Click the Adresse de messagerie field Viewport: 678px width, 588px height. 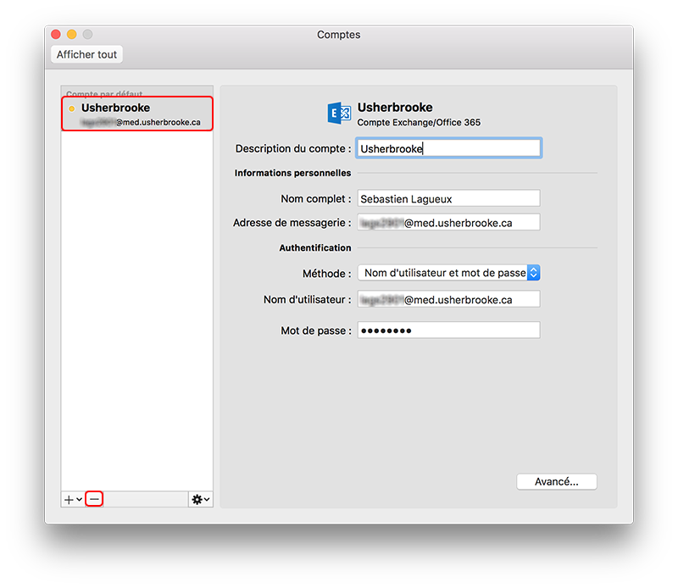point(447,223)
